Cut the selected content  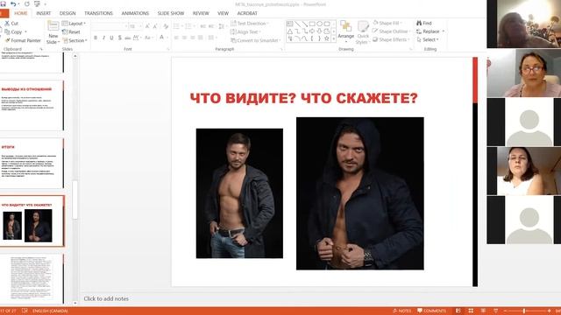pyautogui.click(x=11, y=24)
